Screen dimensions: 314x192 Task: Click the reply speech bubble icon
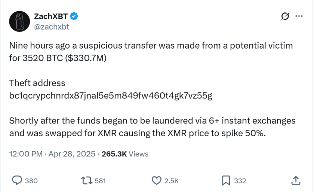coord(17,180)
